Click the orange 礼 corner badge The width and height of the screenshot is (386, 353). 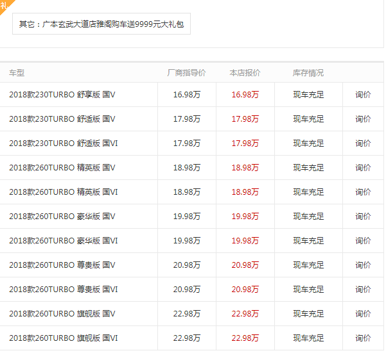[x=5, y=5]
